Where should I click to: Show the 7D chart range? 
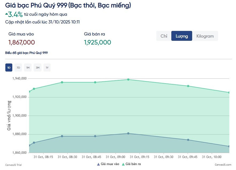pyautogui.click(x=18, y=67)
